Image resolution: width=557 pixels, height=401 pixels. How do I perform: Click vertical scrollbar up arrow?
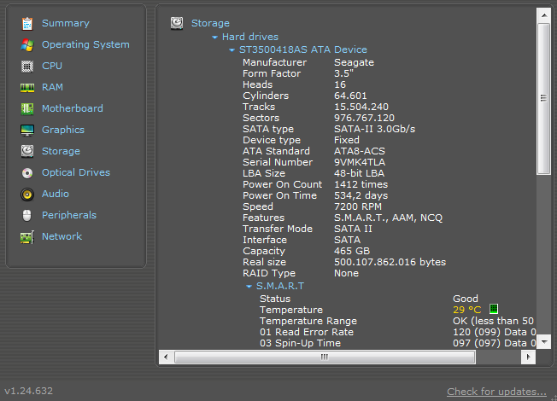544,15
